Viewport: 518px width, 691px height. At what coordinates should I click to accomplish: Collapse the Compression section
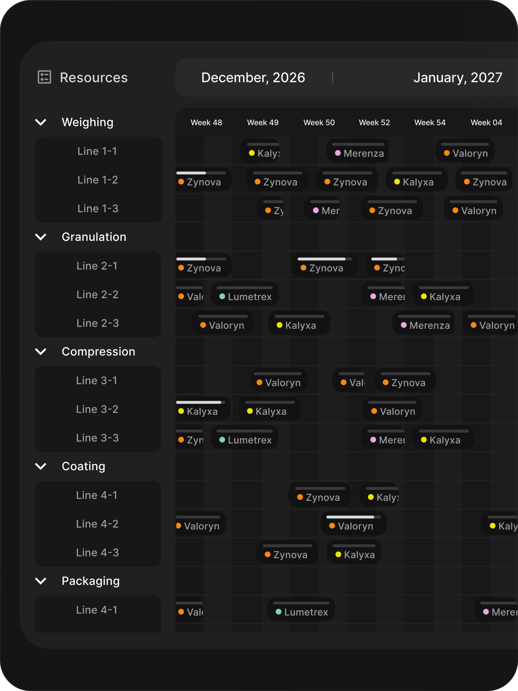pyautogui.click(x=41, y=351)
